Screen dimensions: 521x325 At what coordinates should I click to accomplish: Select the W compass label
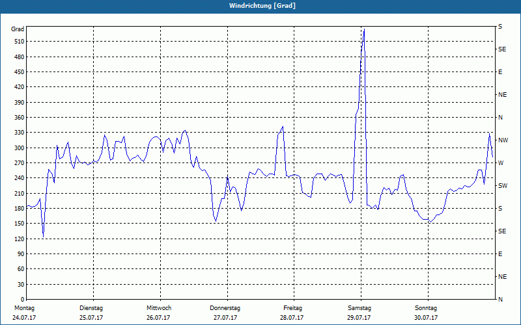(501, 163)
